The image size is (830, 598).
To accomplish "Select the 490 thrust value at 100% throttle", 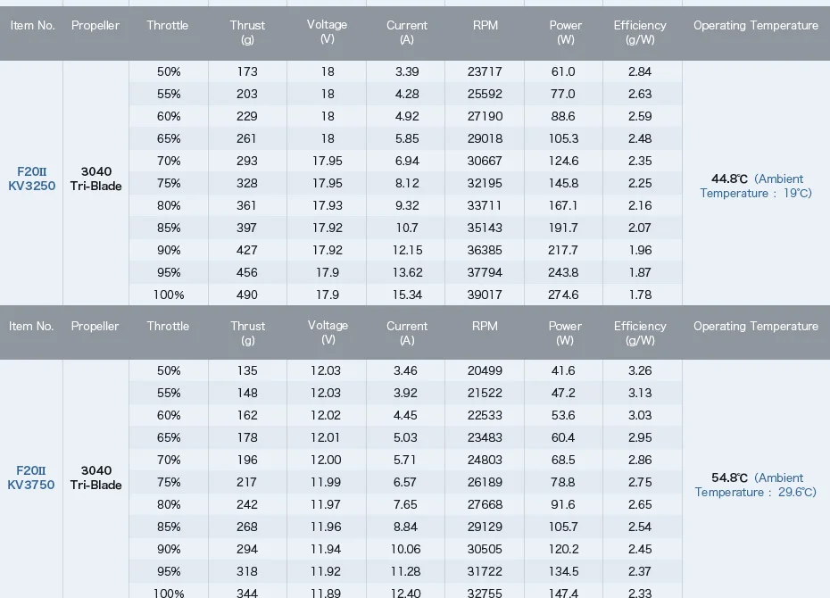I will [247, 295].
